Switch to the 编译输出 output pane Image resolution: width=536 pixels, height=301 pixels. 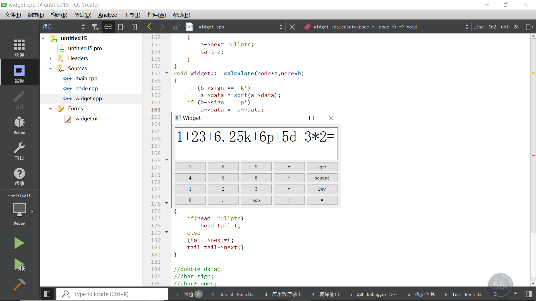coord(329,294)
